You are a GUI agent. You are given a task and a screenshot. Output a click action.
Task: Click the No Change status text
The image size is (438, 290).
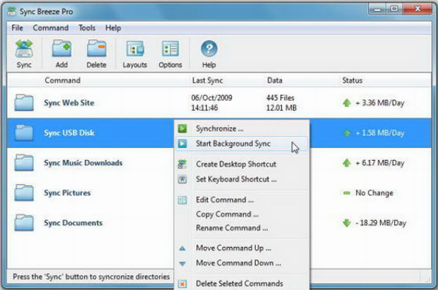pyautogui.click(x=375, y=193)
